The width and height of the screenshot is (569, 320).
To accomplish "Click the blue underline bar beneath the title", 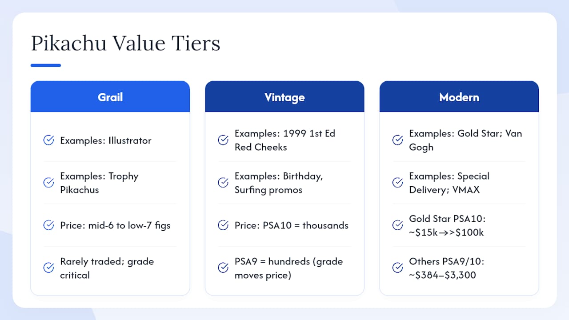I will click(46, 65).
